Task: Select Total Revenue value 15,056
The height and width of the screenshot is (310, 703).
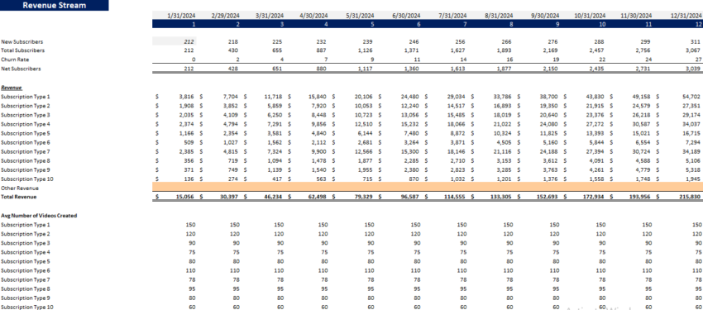Action: (x=184, y=197)
